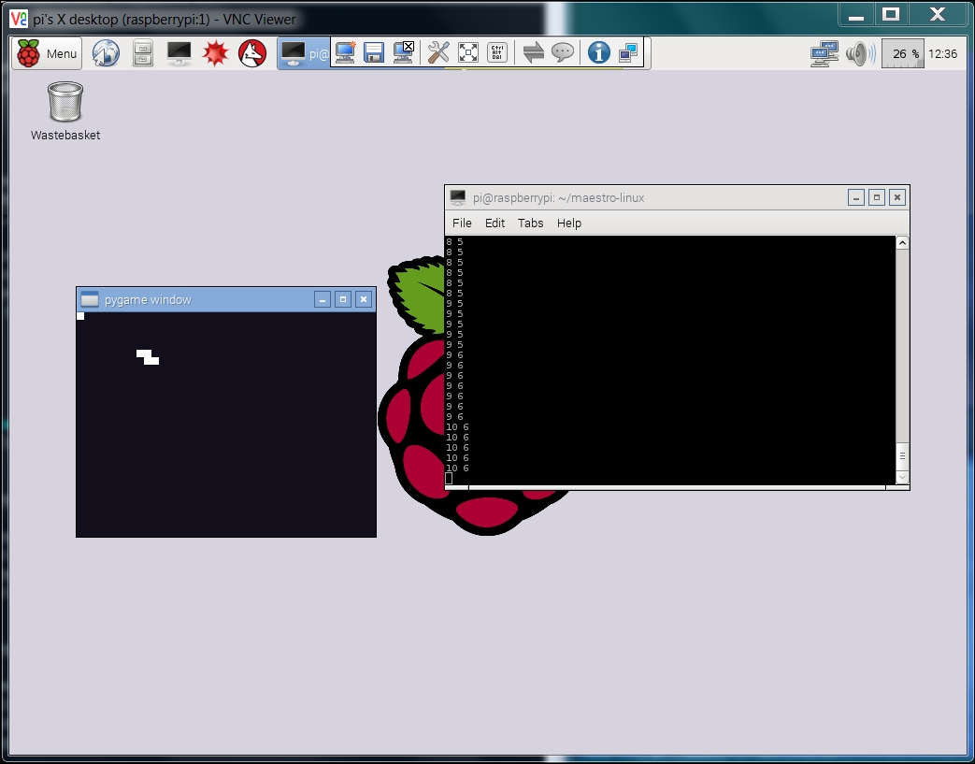Viewport: 975px width, 764px height.
Task: Click the VNC Viewer logo in title bar
Action: 19,18
